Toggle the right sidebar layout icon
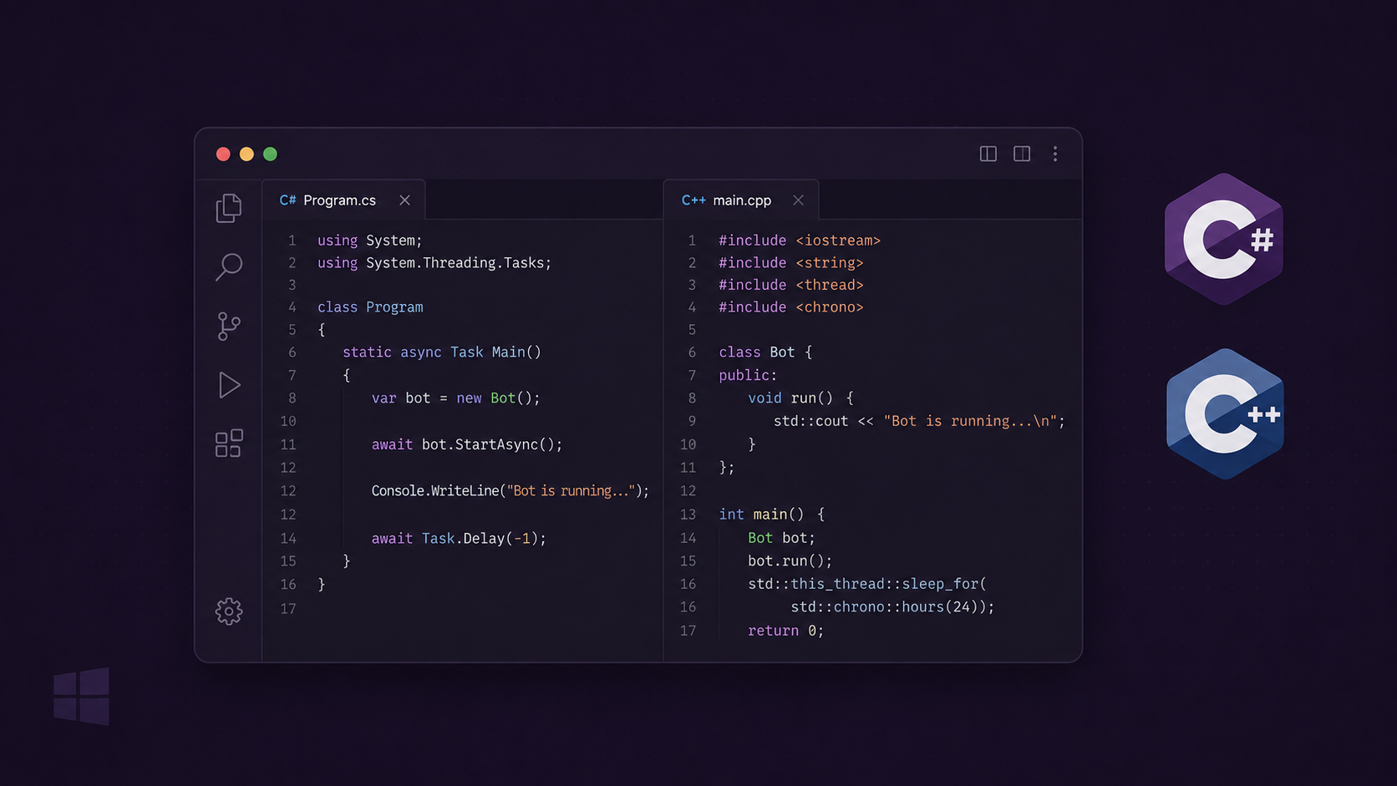The height and width of the screenshot is (786, 1397). point(1022,154)
